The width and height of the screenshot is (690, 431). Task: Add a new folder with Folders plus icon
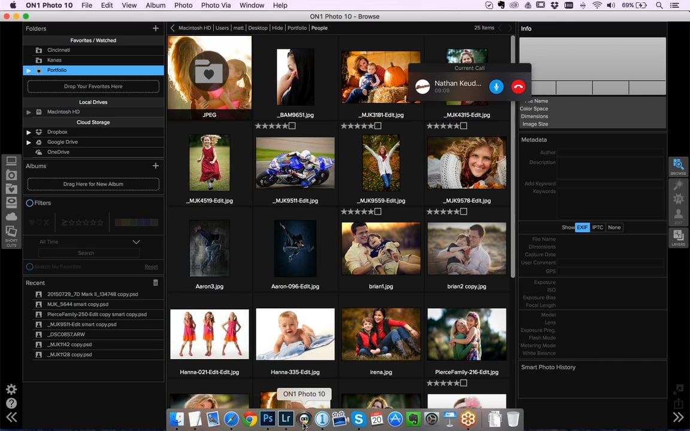[x=156, y=29]
